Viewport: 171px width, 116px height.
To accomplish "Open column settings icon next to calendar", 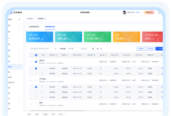I will tap(97, 49).
